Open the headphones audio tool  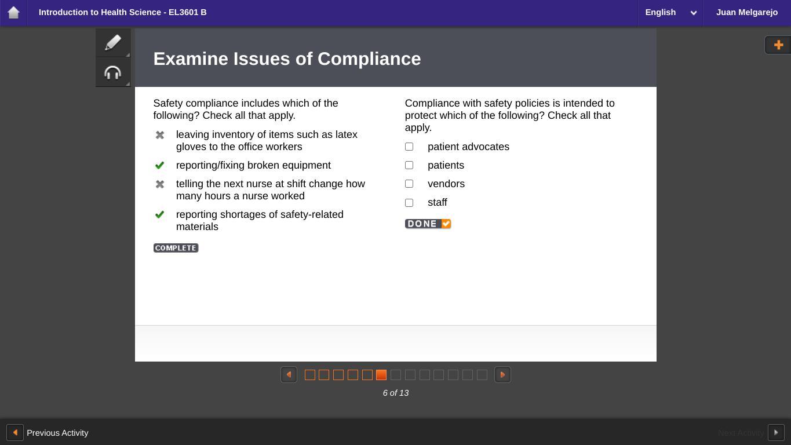point(113,72)
